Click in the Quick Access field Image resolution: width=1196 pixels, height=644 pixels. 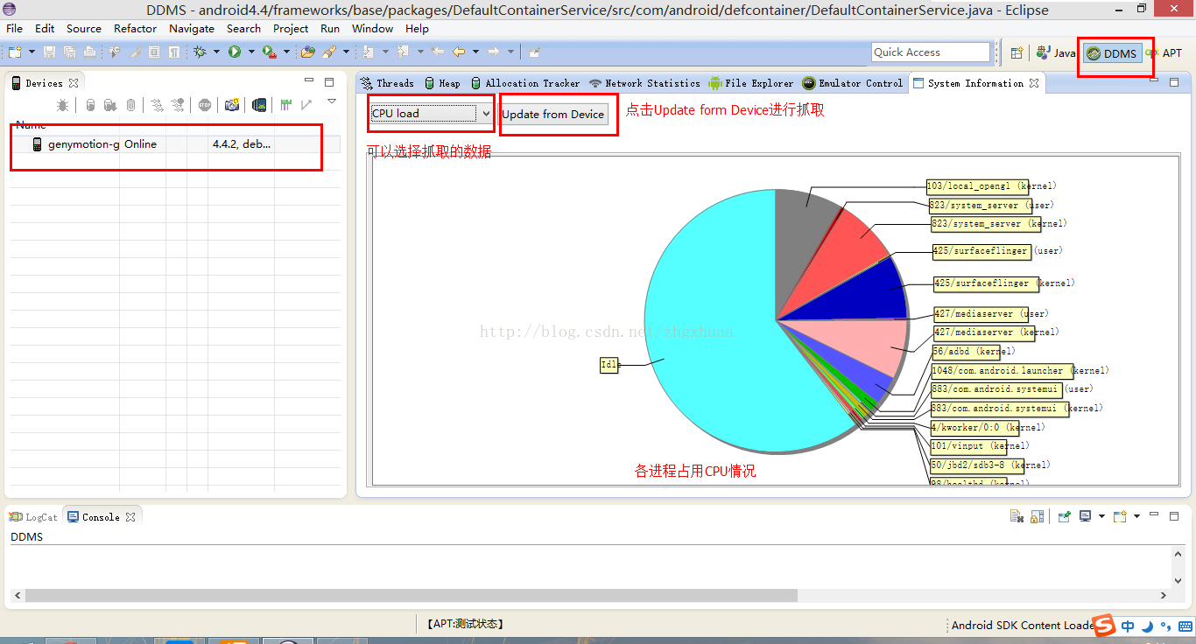931,52
